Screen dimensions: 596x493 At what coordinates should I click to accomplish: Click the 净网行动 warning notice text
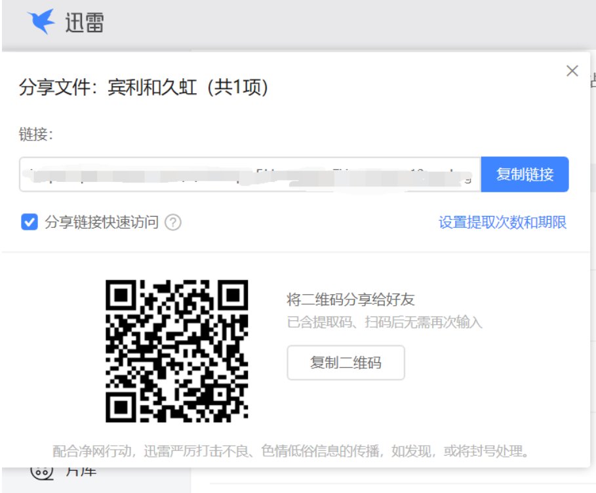(290, 451)
